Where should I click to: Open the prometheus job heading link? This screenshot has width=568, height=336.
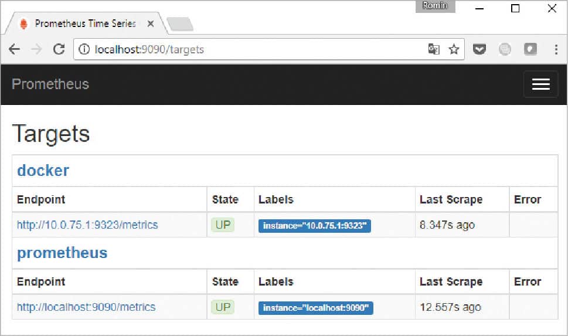tap(62, 253)
